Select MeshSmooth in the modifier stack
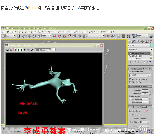This screenshot has height=134, width=155. click(139, 54)
